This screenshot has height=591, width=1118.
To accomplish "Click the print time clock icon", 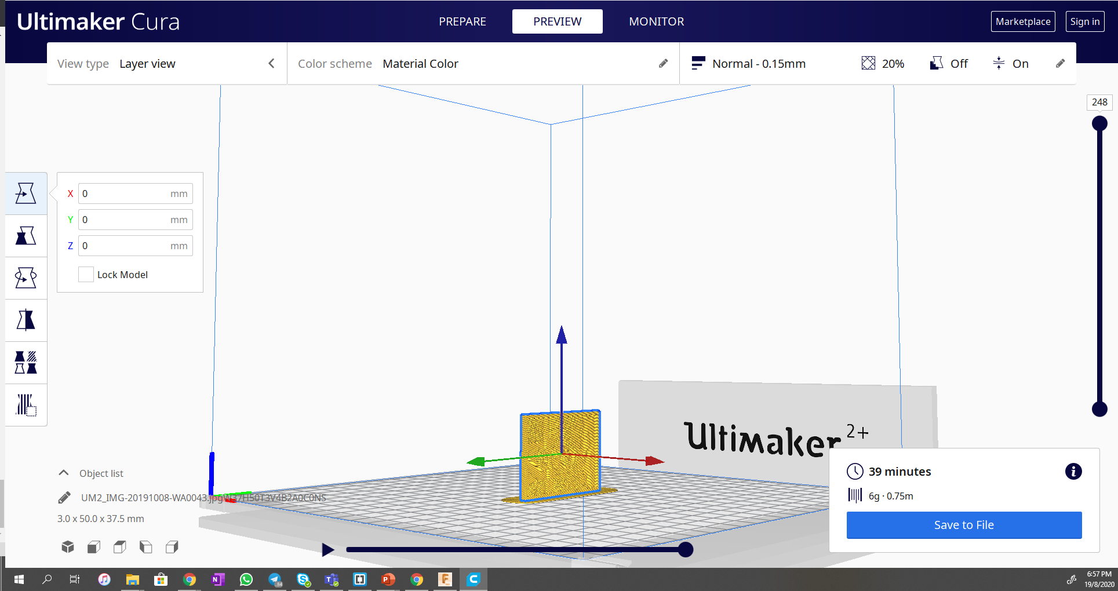I will pos(855,472).
